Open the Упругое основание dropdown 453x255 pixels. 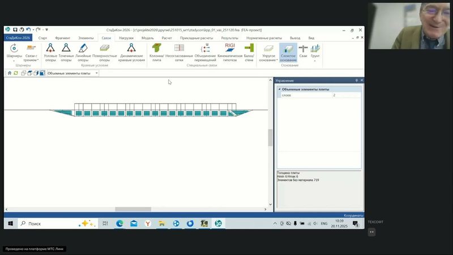click(x=269, y=52)
